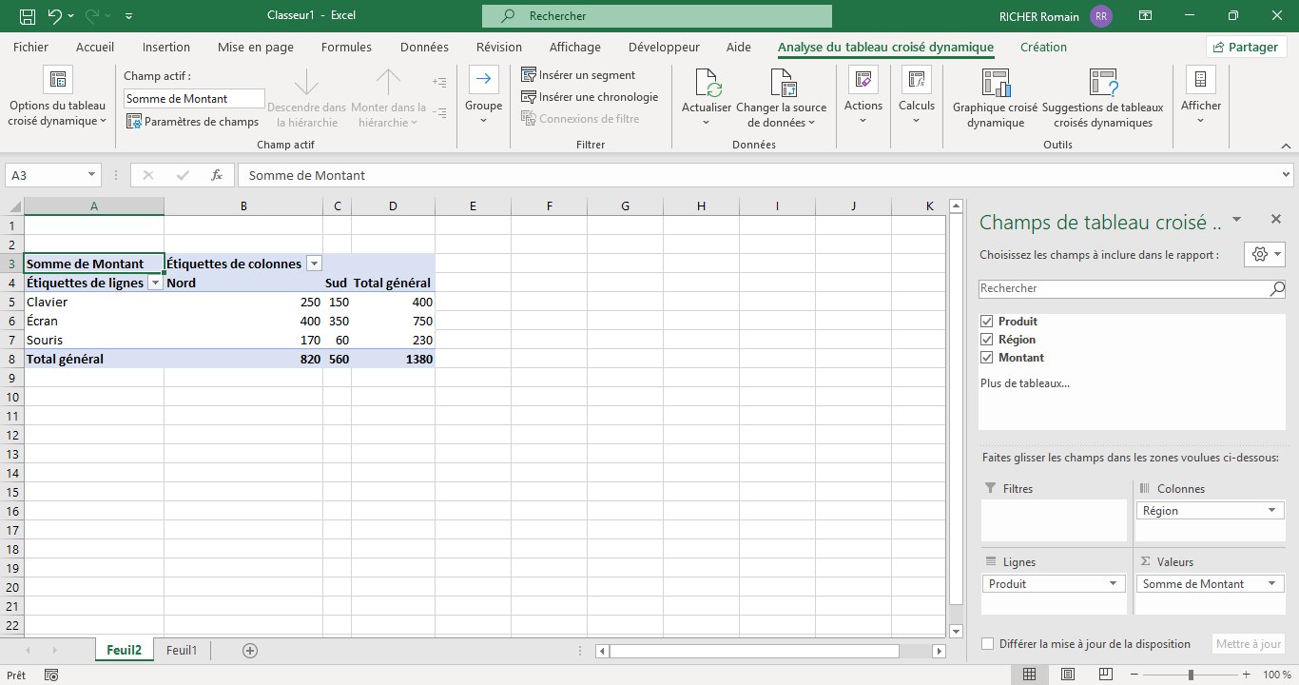Switch to Normal view icon
Viewport: 1299px width, 685px height.
[x=1029, y=675]
